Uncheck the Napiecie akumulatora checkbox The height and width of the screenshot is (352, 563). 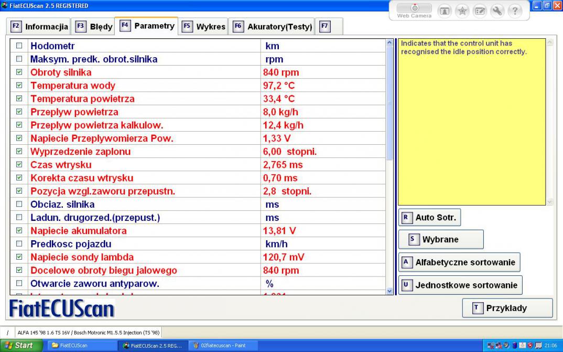tap(19, 230)
